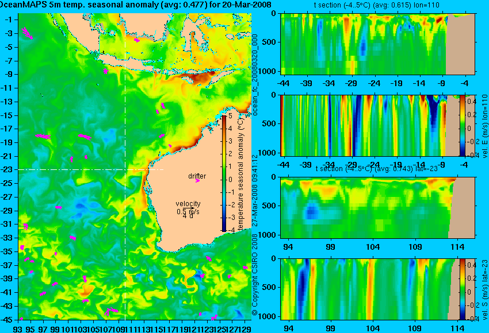
Task: Click the main sea-surface temperature anomaly map
Action: pos(135,166)
